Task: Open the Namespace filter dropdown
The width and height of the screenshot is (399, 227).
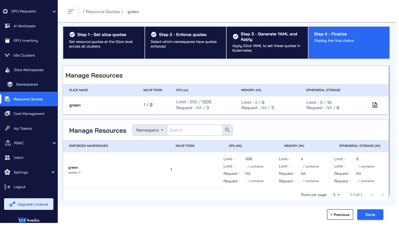Action: [150, 130]
